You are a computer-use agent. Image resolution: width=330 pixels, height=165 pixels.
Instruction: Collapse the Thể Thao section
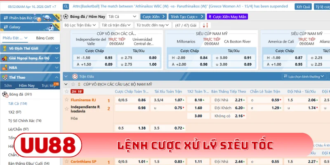point(30,78)
